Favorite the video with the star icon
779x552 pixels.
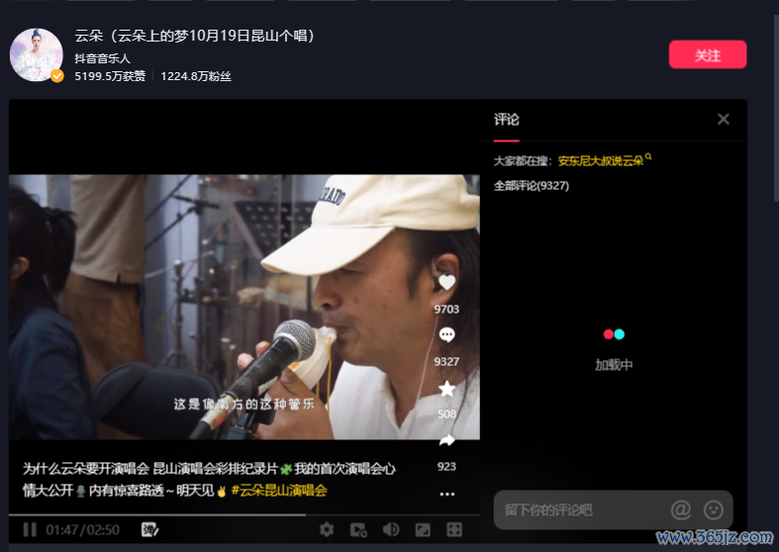446,389
